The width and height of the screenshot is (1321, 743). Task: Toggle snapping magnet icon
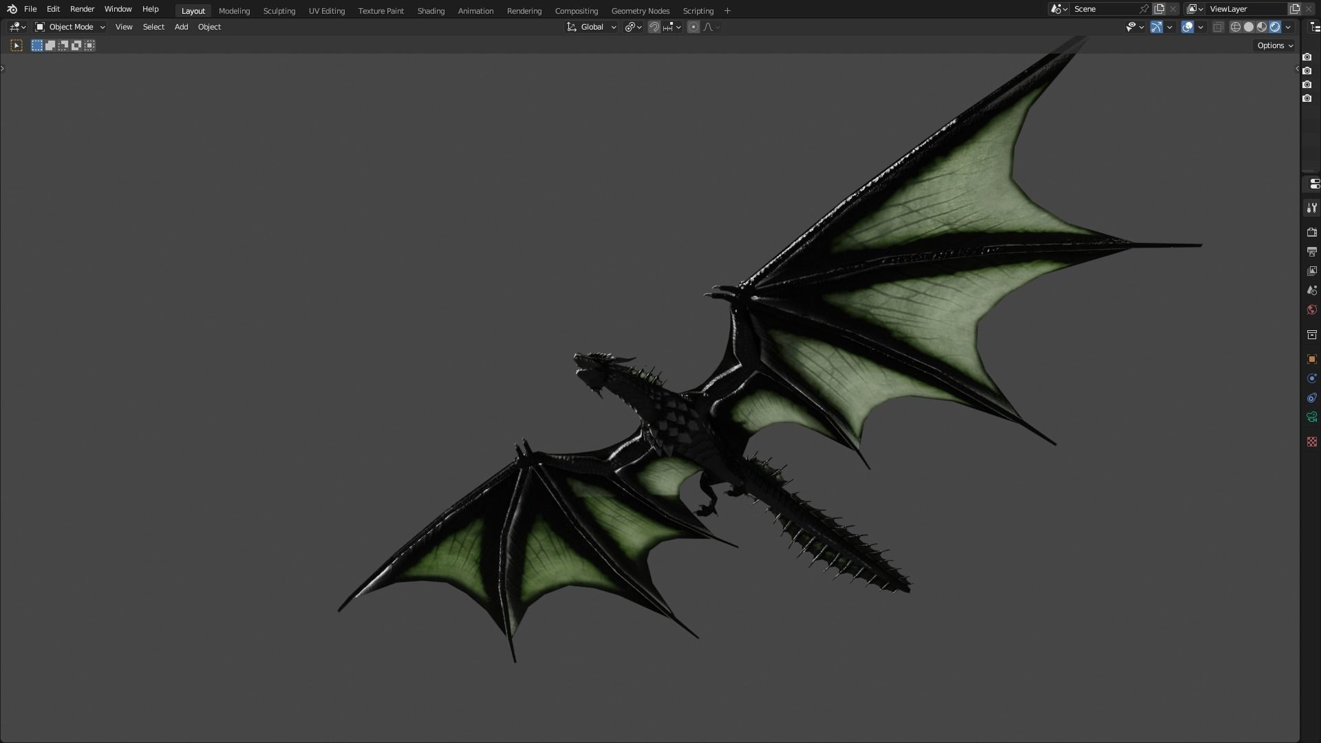tap(654, 27)
